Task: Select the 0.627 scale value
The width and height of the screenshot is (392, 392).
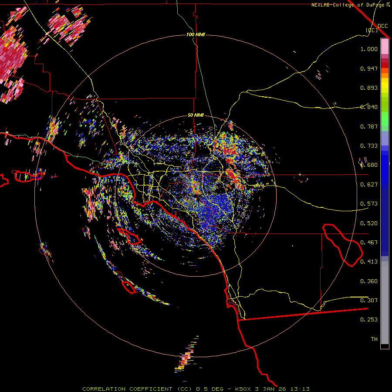Action: pyautogui.click(x=369, y=185)
